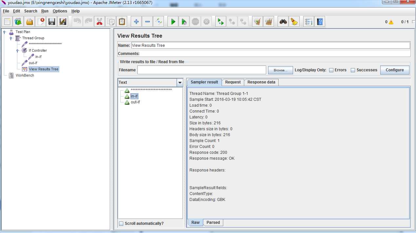This screenshot has height=233, width=416.
Task: Click the Cut scissors icon
Action: 99,22
